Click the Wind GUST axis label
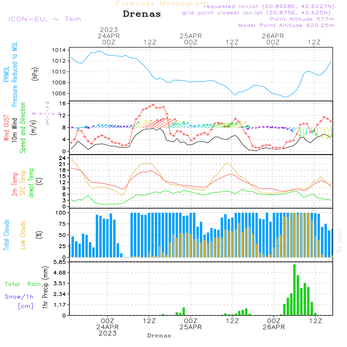 tap(6, 128)
